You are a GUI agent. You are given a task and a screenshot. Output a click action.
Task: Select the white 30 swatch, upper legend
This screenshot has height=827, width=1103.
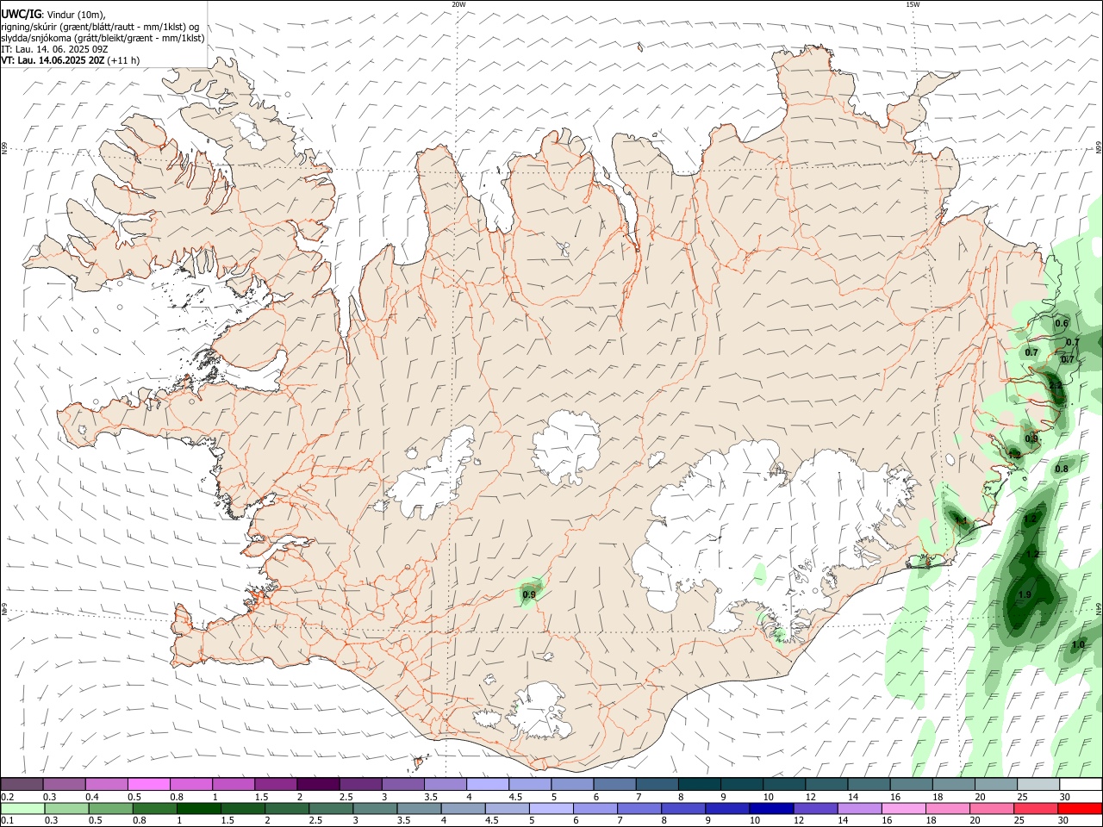1081,784
